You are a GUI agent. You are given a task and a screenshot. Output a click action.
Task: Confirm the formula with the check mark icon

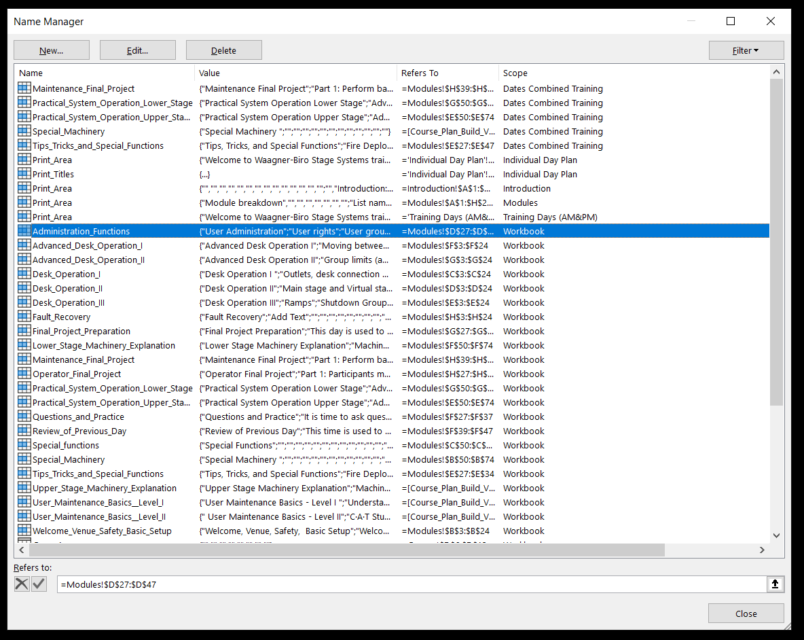39,584
